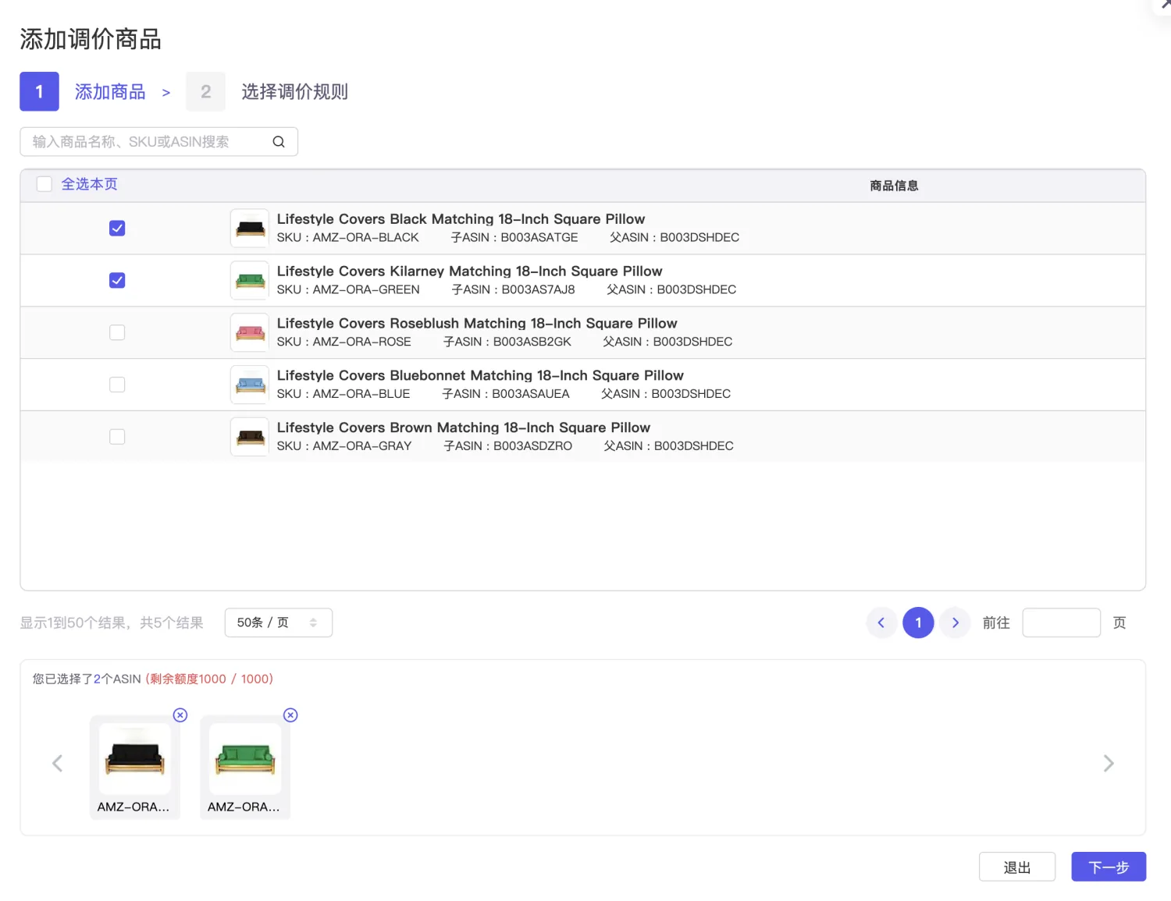Check the AMZ-ORA-ROSE product checkbox
The width and height of the screenshot is (1171, 901).
click(117, 333)
